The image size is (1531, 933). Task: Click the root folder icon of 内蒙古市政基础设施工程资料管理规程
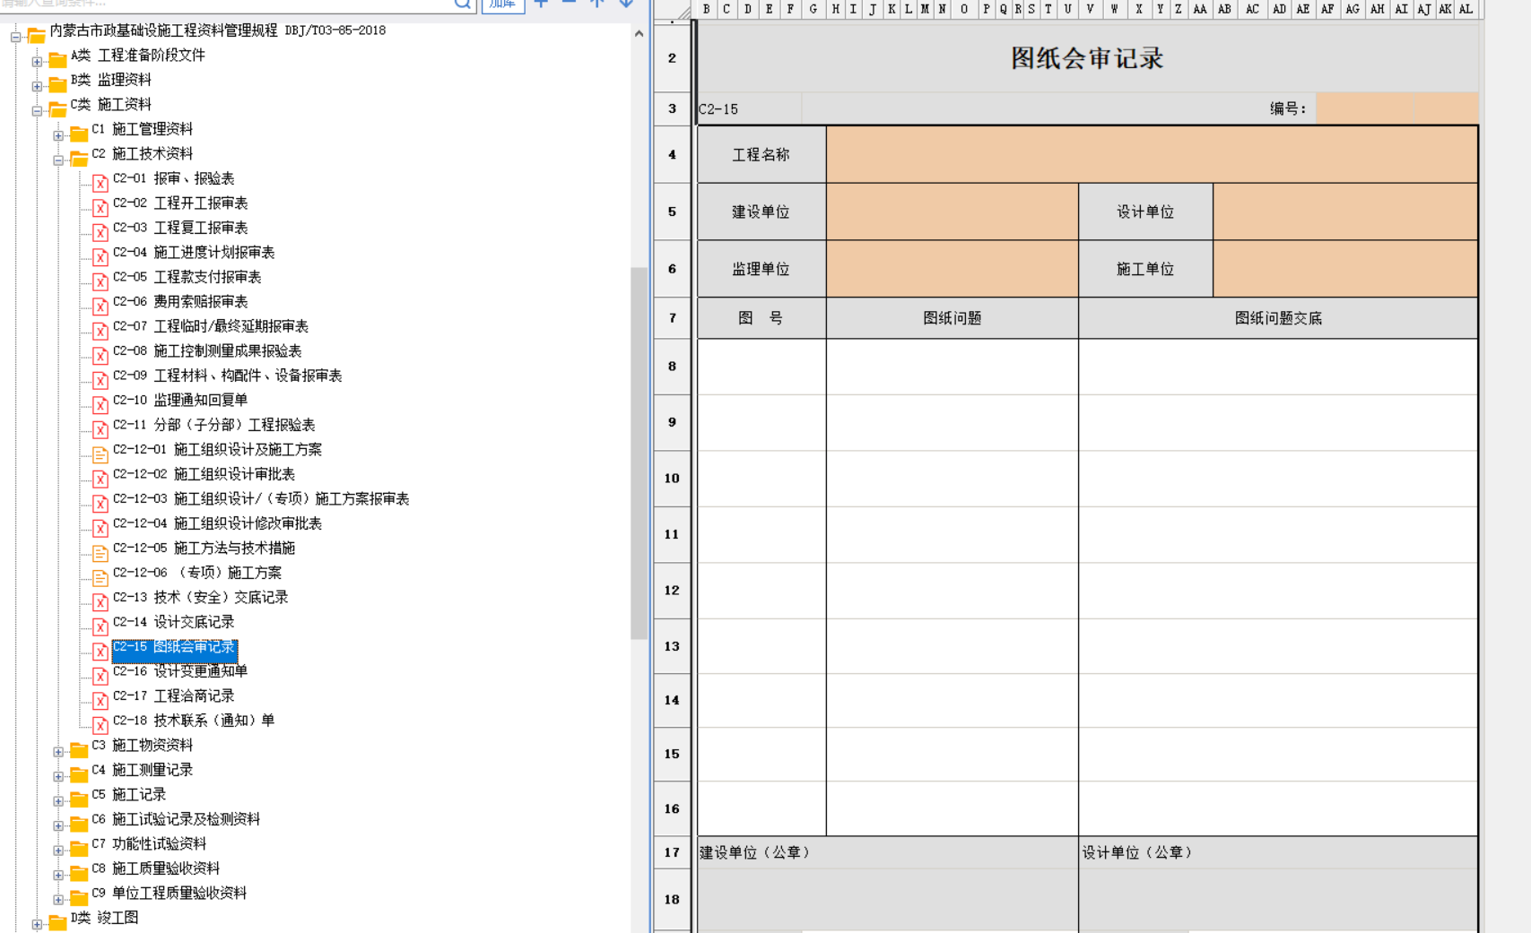coord(36,35)
